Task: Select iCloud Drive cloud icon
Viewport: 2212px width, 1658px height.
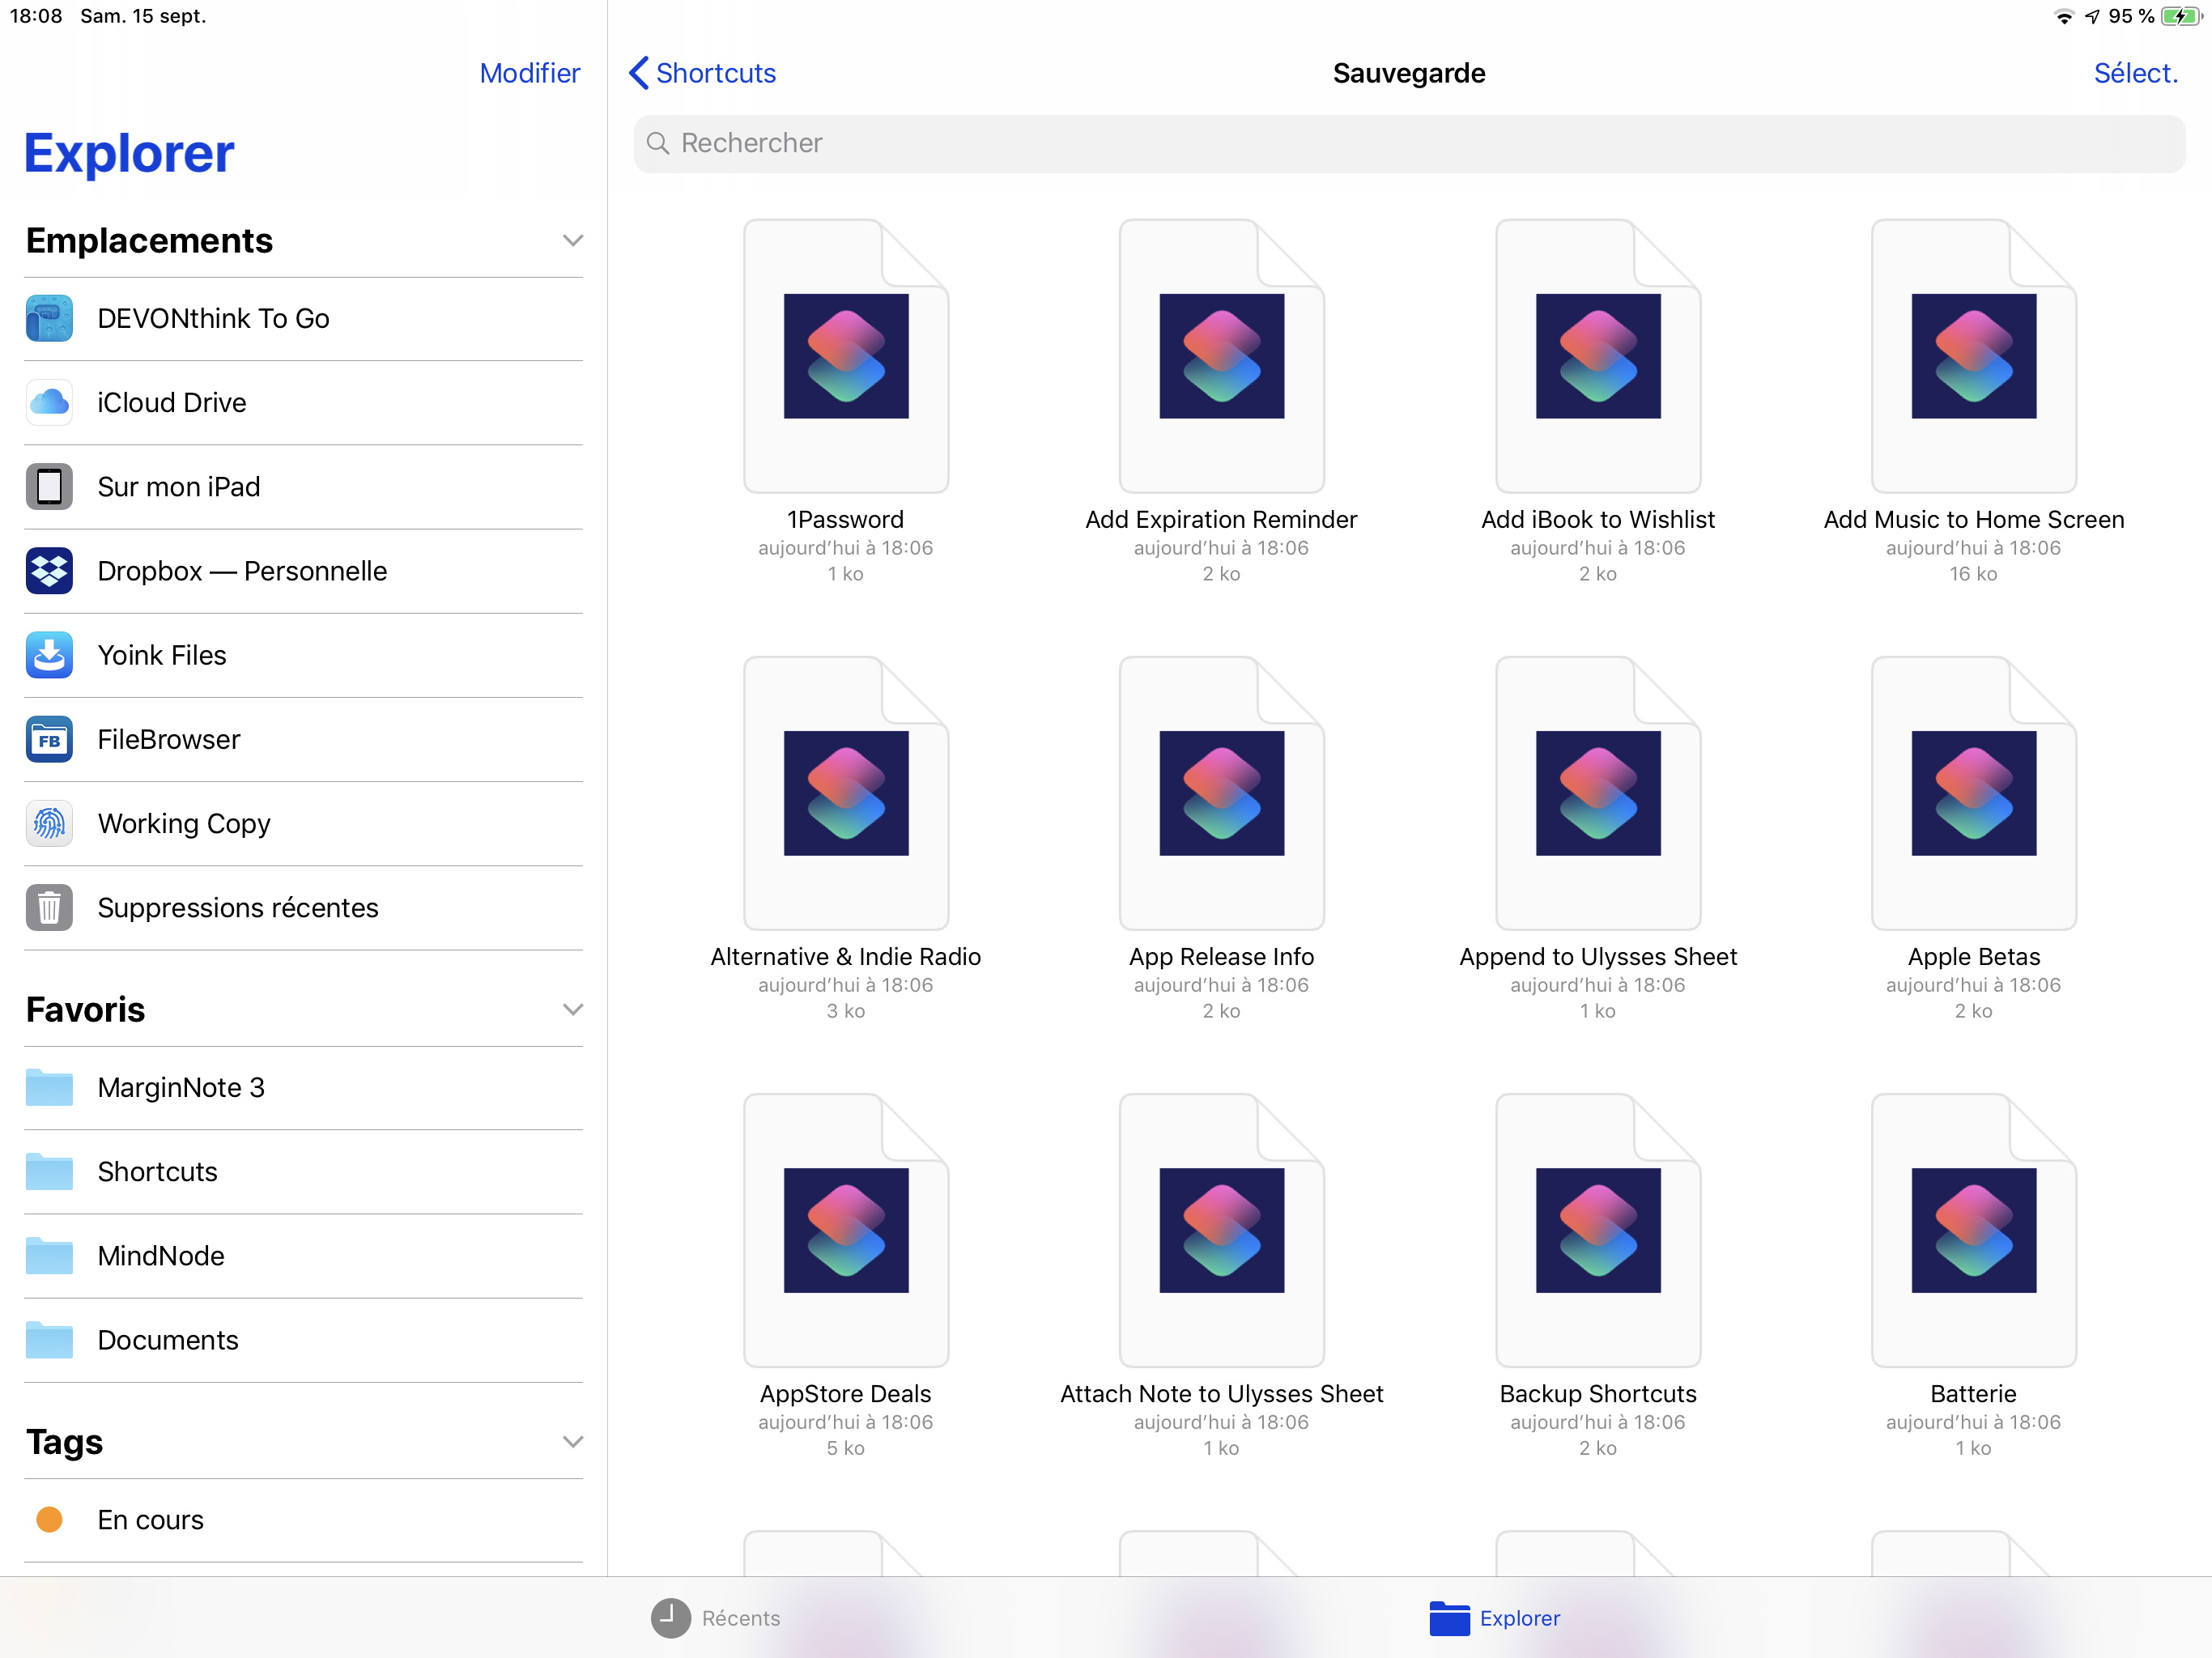Action: pos(49,402)
